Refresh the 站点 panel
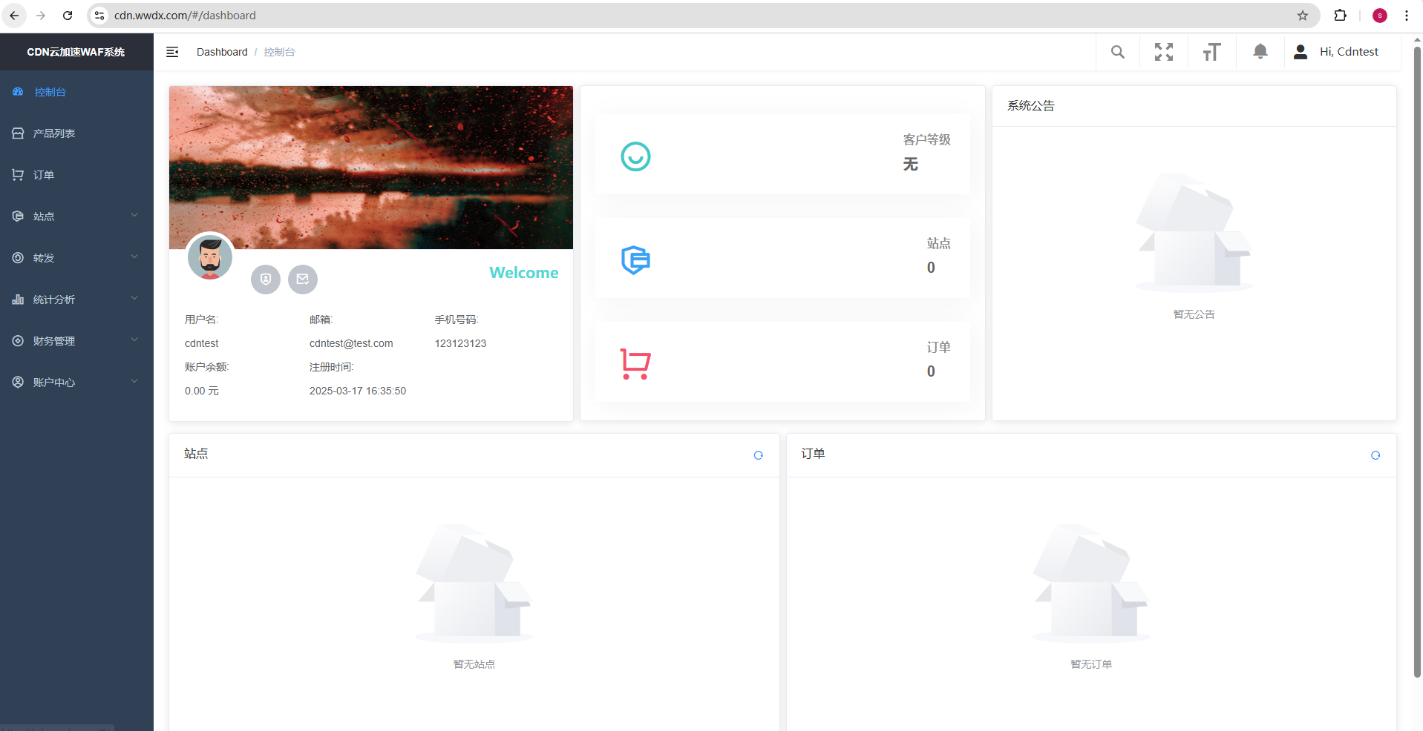This screenshot has height=731, width=1423. click(758, 455)
